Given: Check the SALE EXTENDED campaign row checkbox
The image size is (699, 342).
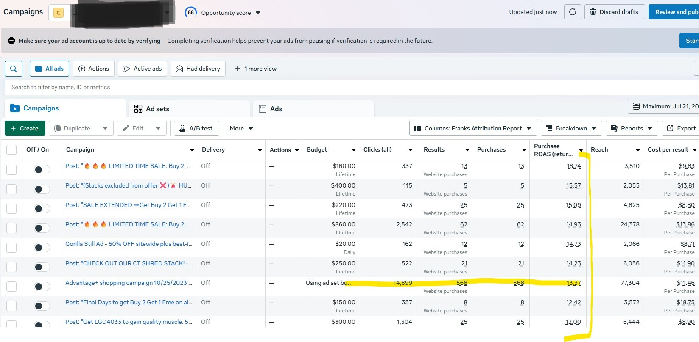Looking at the screenshot, I should [x=11, y=209].
